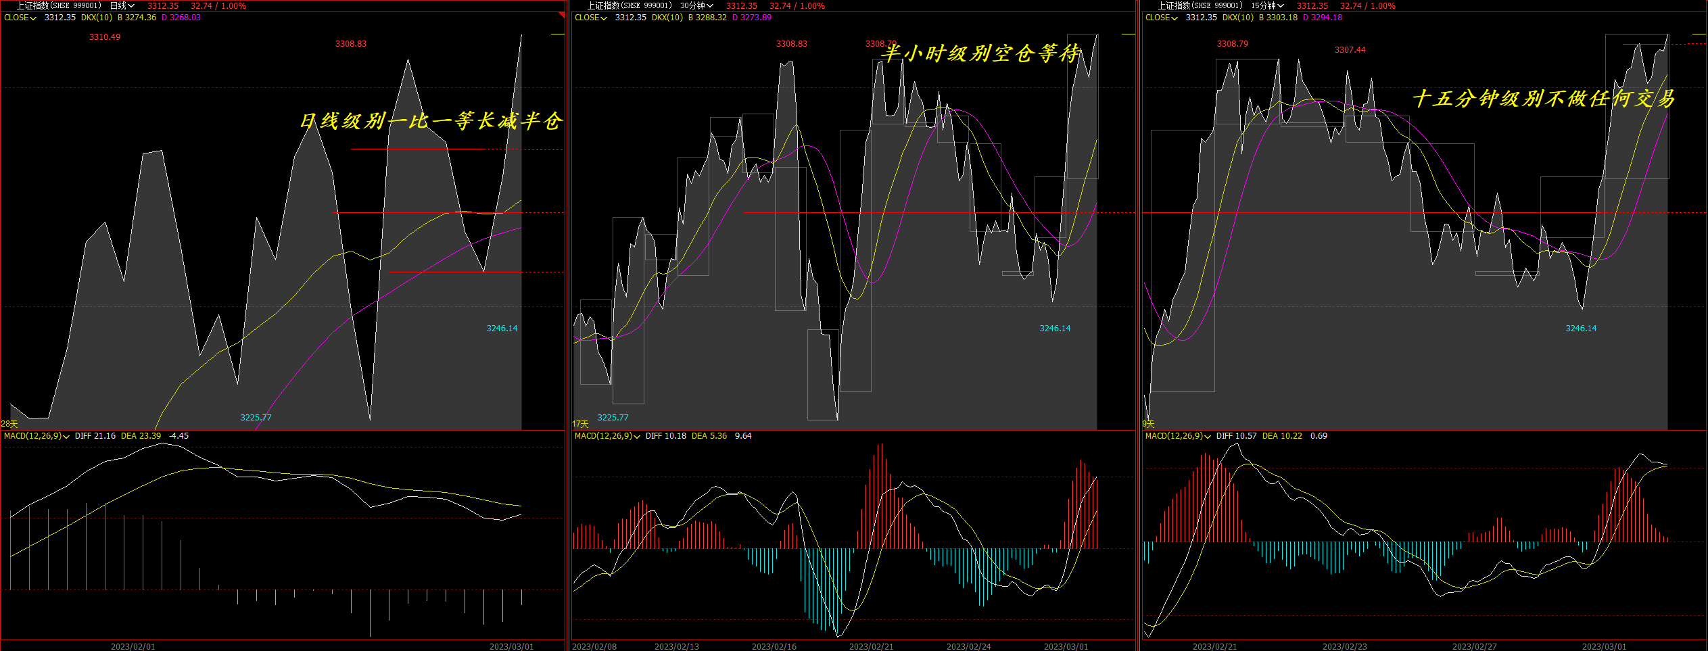Click the 2023/03/01 date on daily axis

tap(512, 646)
